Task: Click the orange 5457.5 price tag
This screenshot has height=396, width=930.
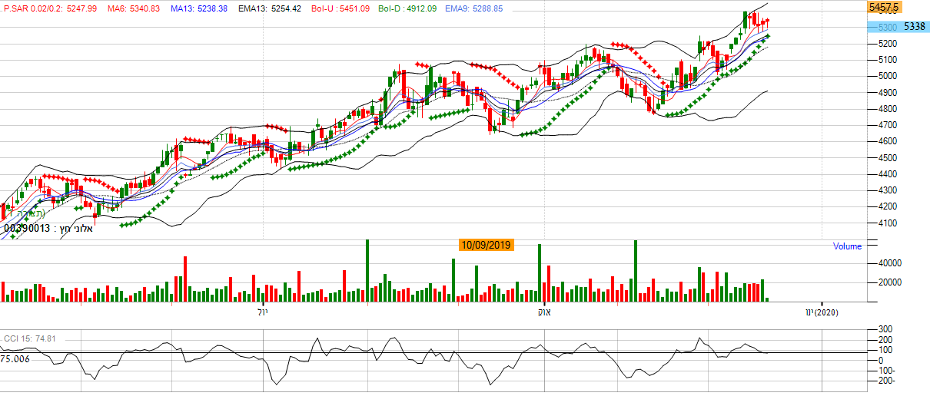Action: pyautogui.click(x=884, y=7)
